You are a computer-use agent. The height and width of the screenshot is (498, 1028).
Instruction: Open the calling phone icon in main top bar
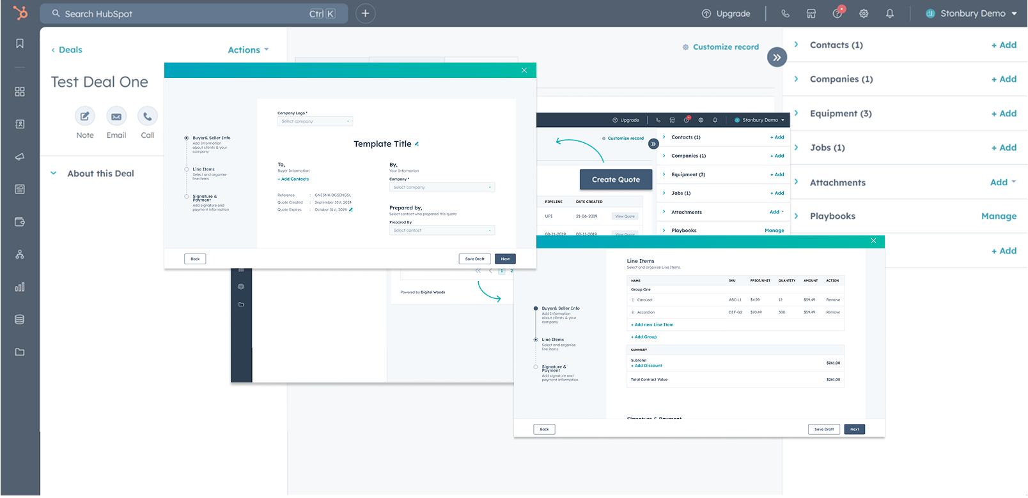[785, 13]
